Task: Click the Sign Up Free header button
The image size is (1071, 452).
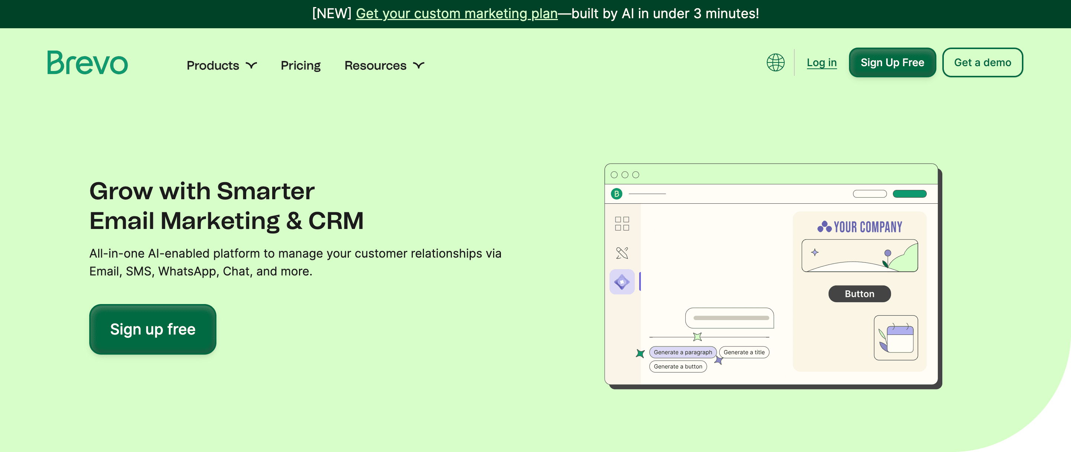Action: pyautogui.click(x=892, y=62)
